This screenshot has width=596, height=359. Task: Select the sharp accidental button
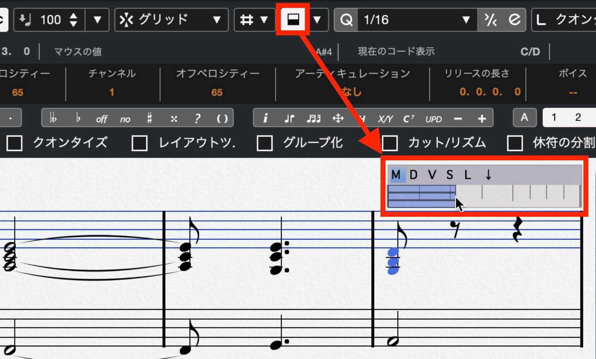149,118
